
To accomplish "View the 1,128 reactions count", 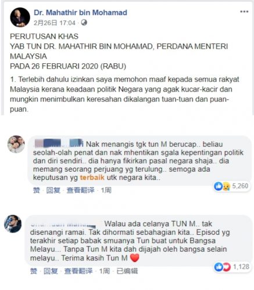I will 241,267.
